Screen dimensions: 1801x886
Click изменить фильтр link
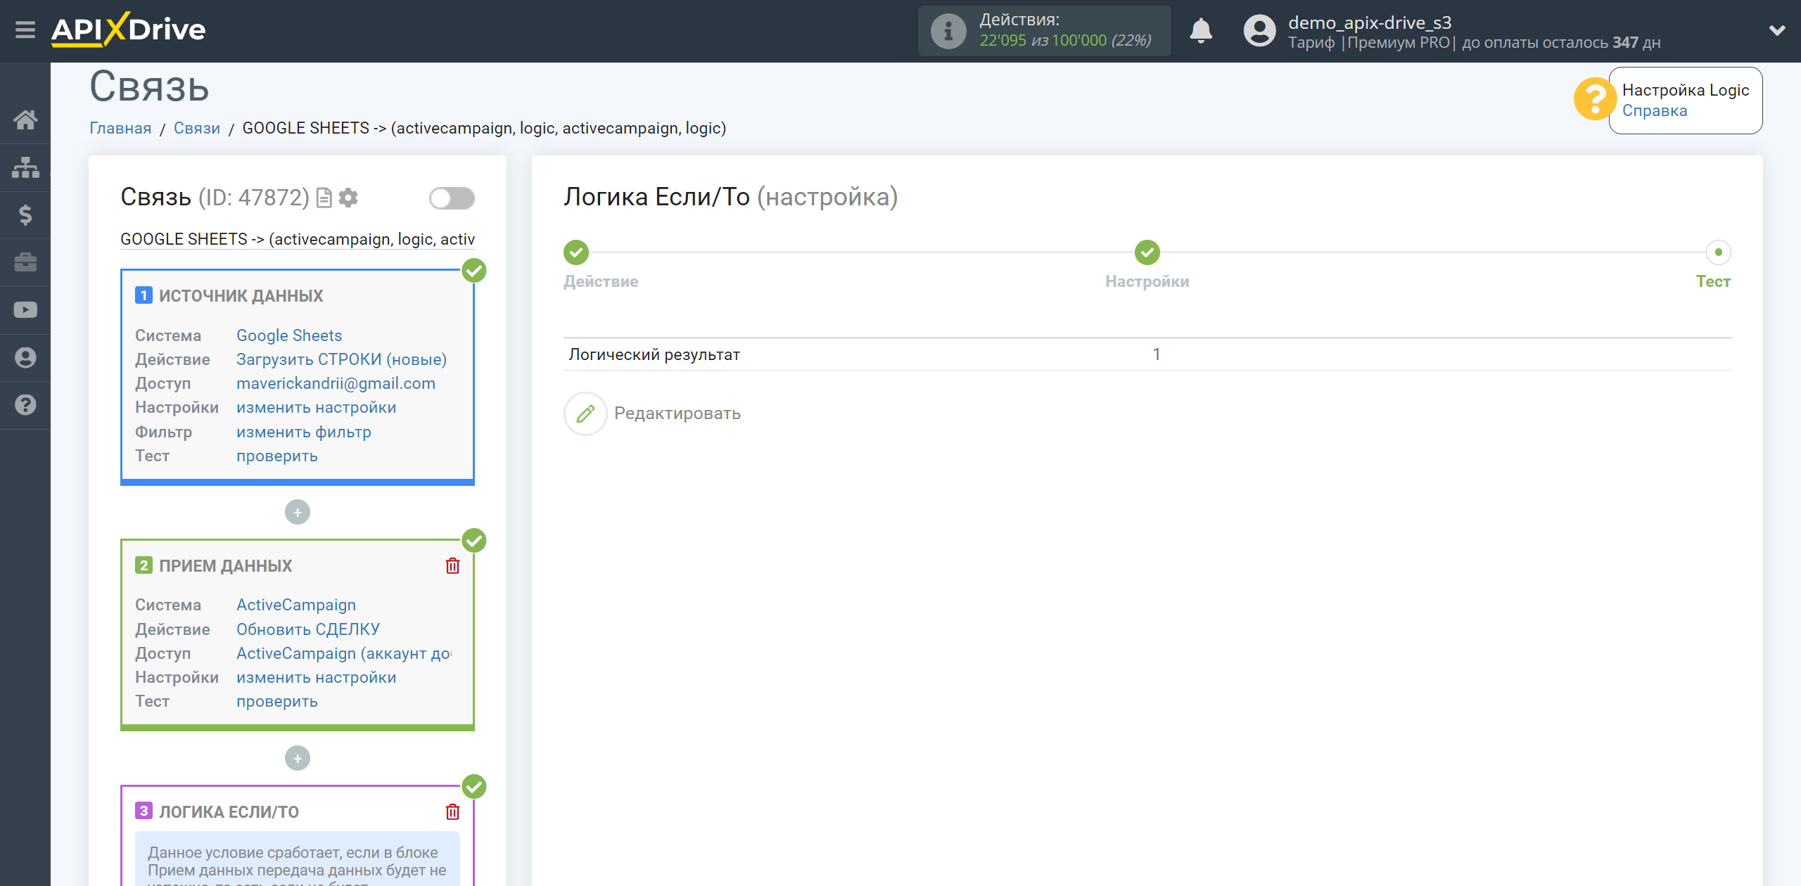click(304, 432)
